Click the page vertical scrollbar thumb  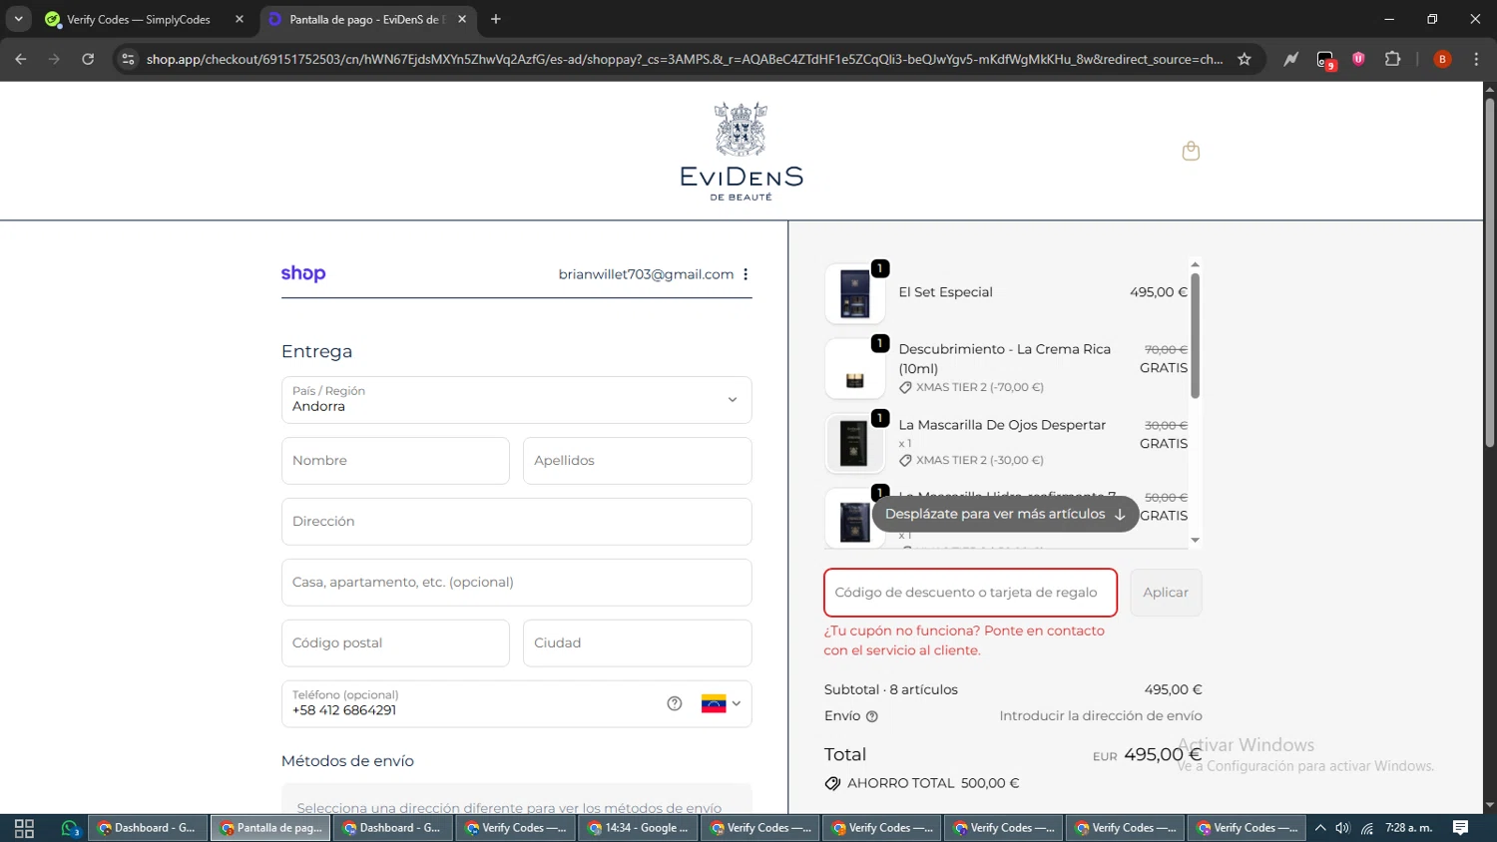[x=1489, y=271]
